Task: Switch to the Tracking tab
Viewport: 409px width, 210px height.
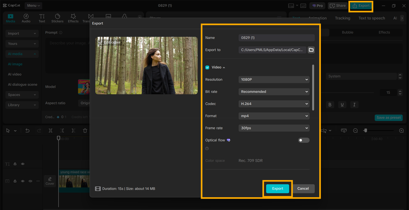Action: [x=343, y=18]
